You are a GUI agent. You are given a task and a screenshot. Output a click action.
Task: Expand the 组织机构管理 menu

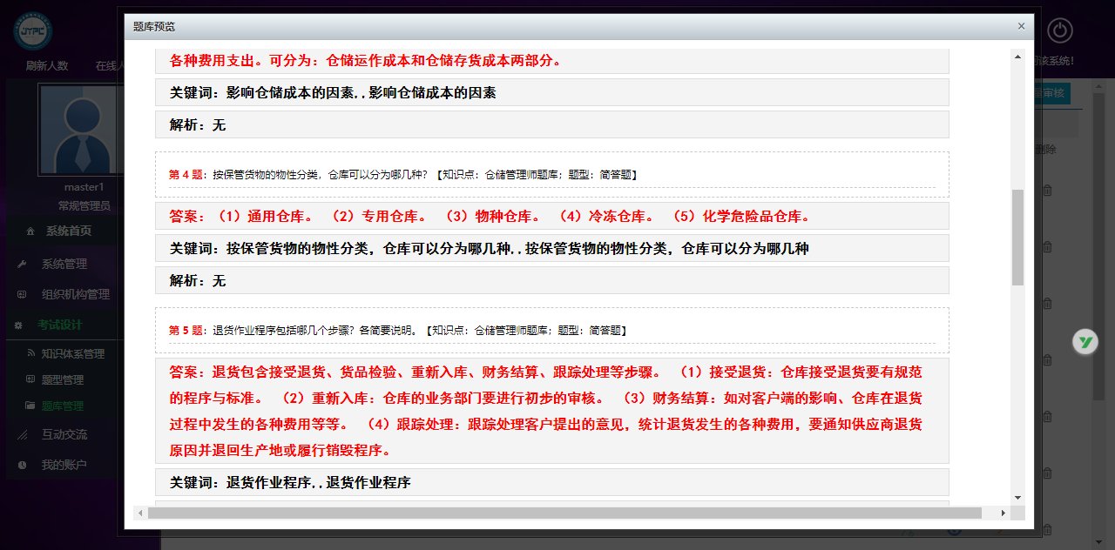75,294
